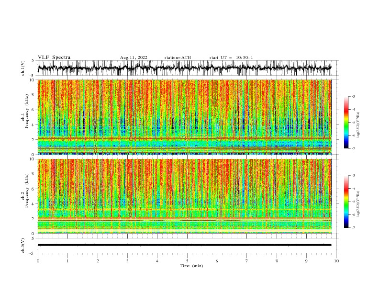
Task: Click the time axis tick label '10'
Action: tap(336, 261)
